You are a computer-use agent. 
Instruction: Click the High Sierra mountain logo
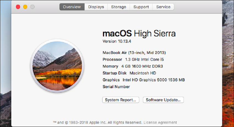click(x=57, y=66)
